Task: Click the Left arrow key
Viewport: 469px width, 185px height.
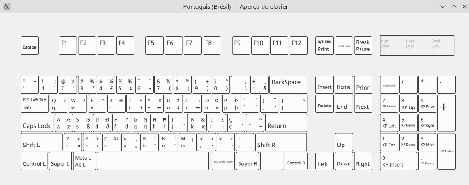Action: pyautogui.click(x=324, y=161)
